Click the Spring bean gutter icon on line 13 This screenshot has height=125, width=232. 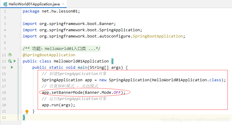(10, 61)
